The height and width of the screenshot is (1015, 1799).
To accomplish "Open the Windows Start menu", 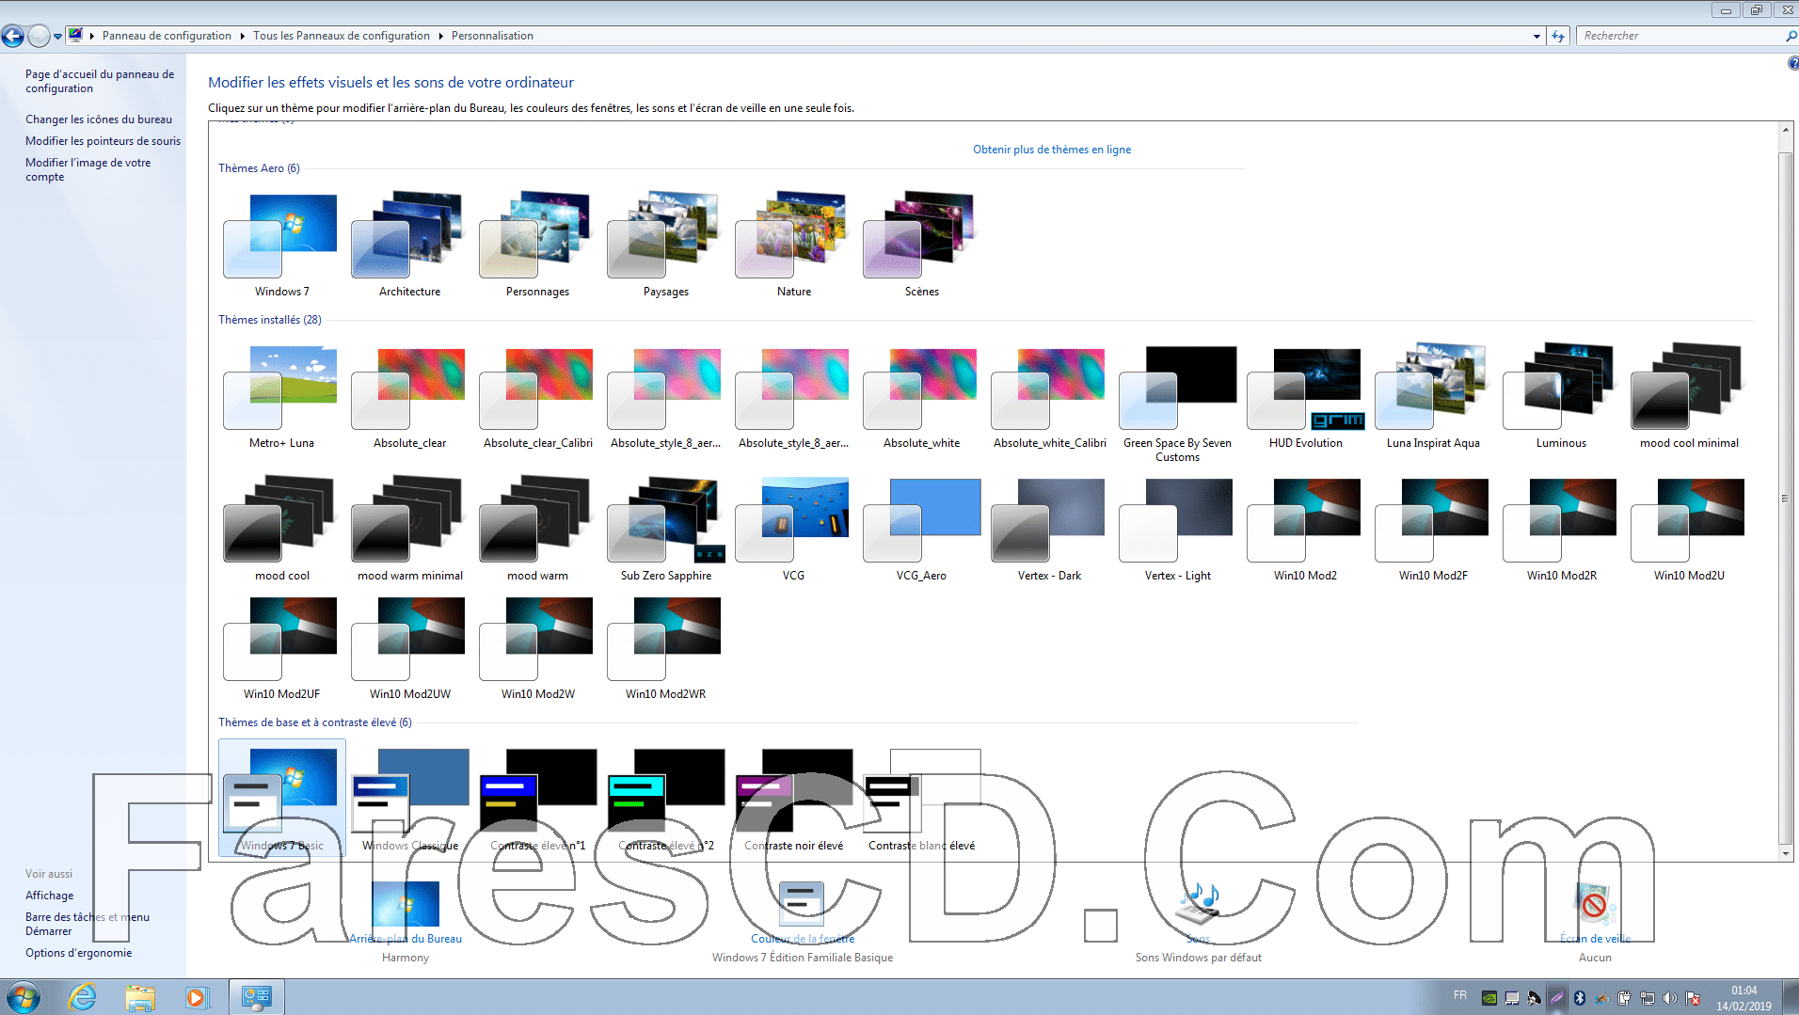I will [x=24, y=996].
